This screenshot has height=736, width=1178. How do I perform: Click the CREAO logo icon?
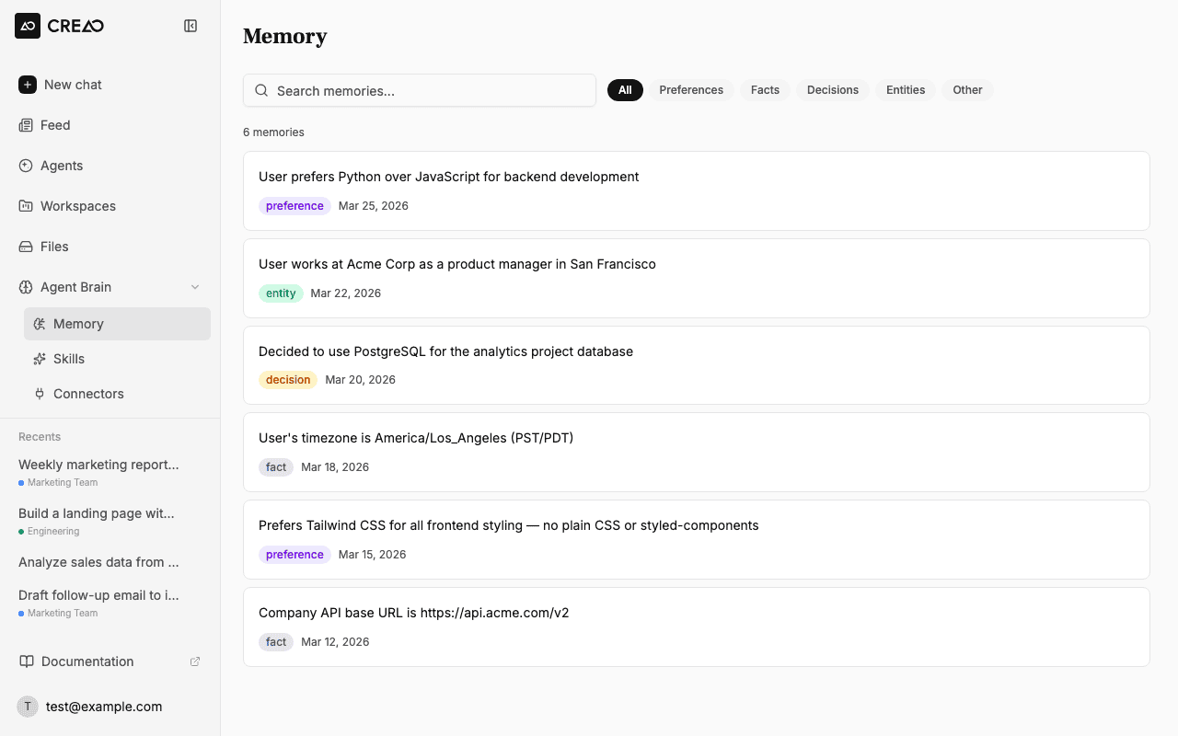coord(28,26)
